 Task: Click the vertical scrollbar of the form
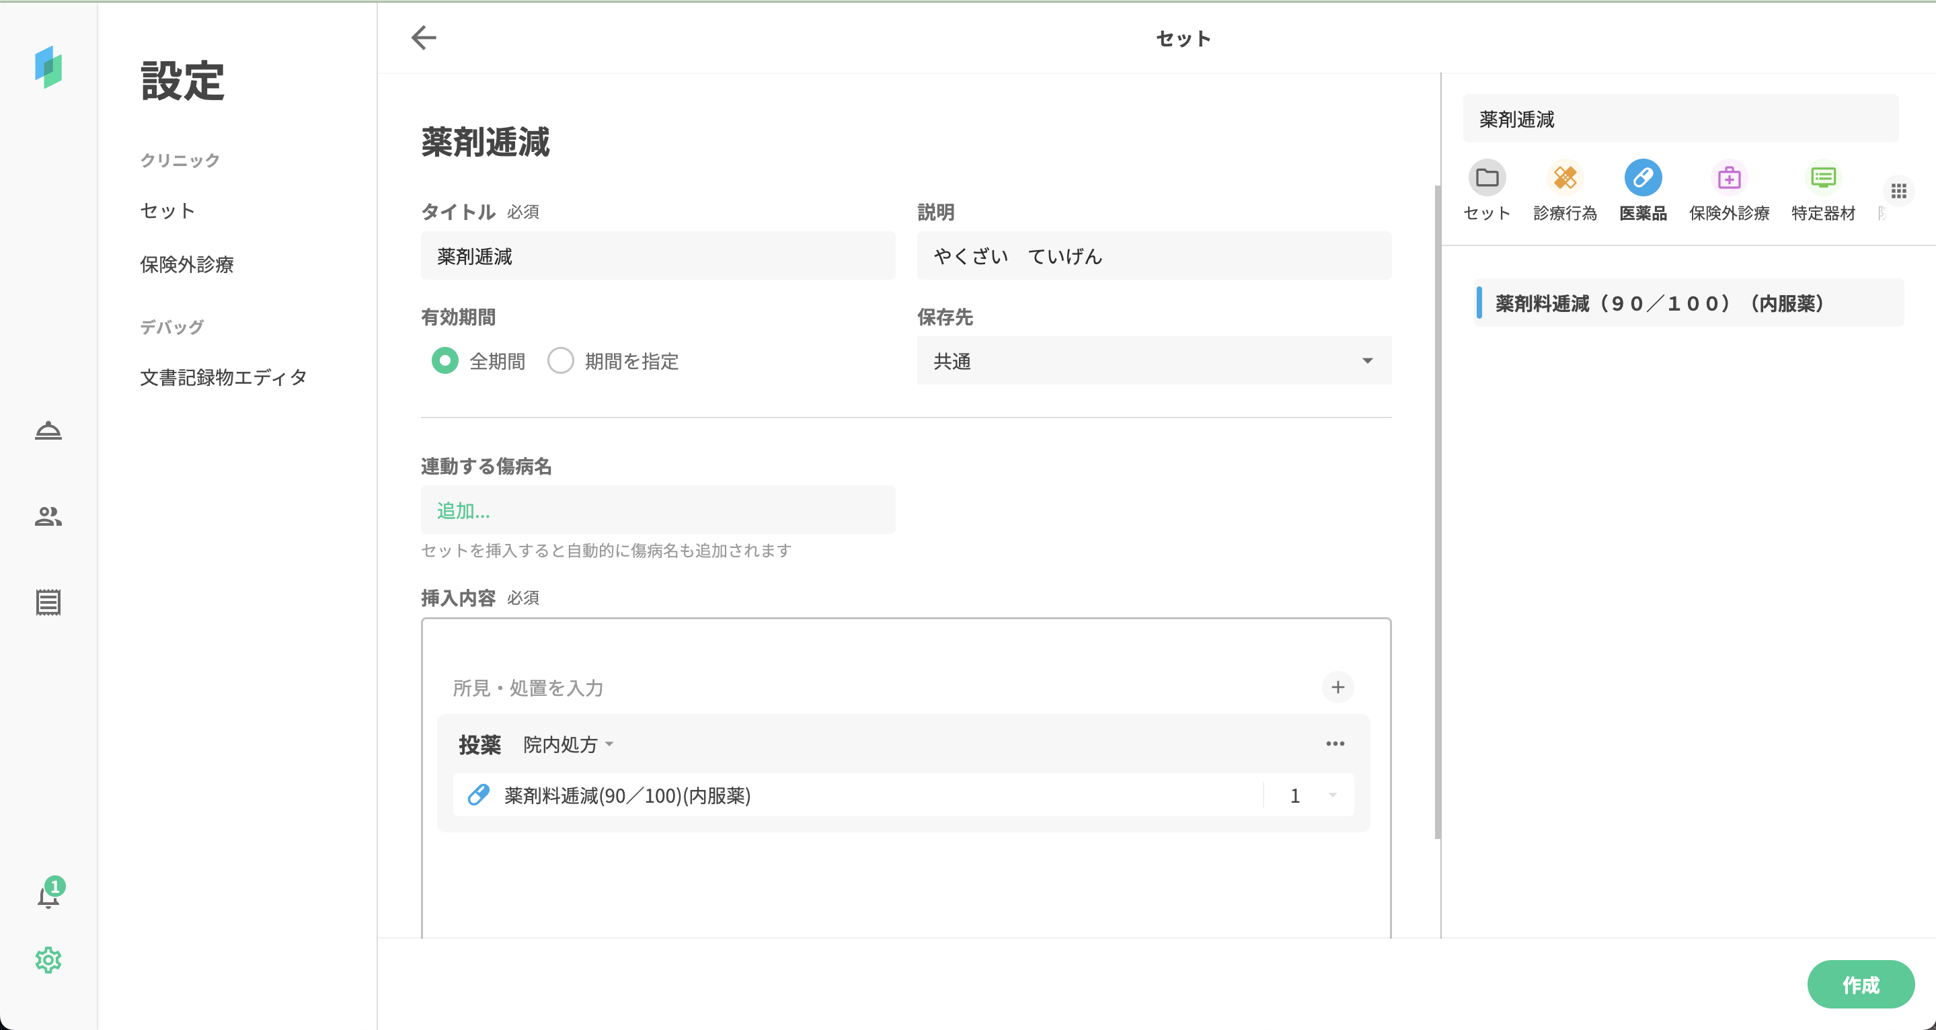pos(1438,511)
